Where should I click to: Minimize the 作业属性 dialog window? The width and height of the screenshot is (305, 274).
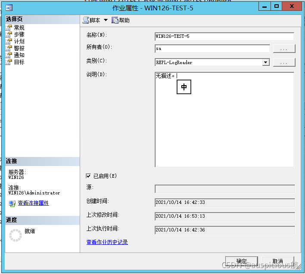point(265,6)
